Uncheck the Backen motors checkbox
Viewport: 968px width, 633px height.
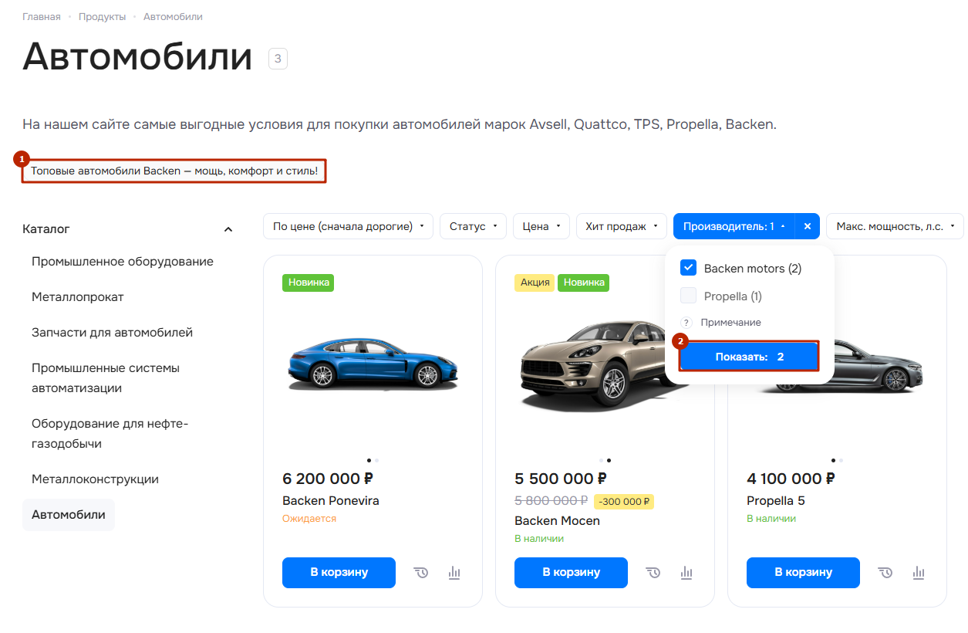(x=689, y=268)
